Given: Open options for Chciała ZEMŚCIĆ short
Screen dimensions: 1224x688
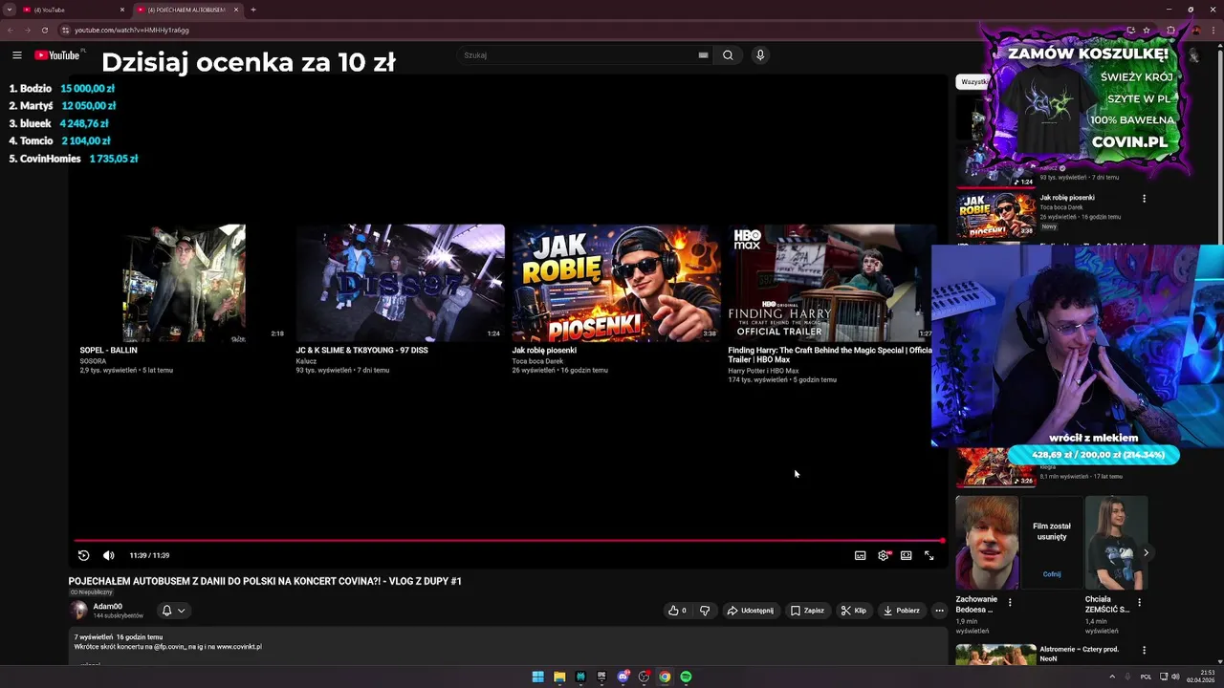Looking at the screenshot, I should click(x=1139, y=603).
